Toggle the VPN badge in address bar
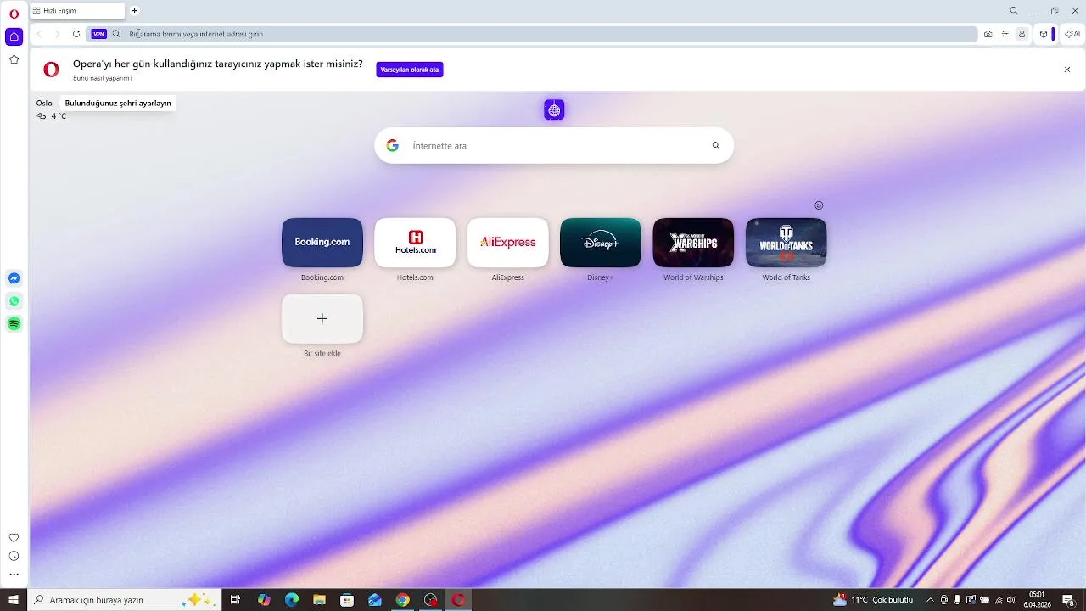 pos(99,34)
